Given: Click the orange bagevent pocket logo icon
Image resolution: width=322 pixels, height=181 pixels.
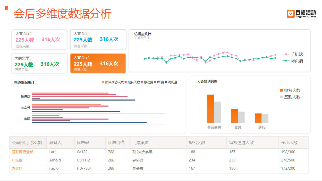Looking at the screenshot, I should [291, 13].
